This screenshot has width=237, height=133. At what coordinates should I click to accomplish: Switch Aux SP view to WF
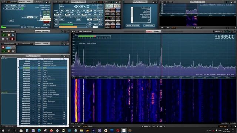(168, 28)
